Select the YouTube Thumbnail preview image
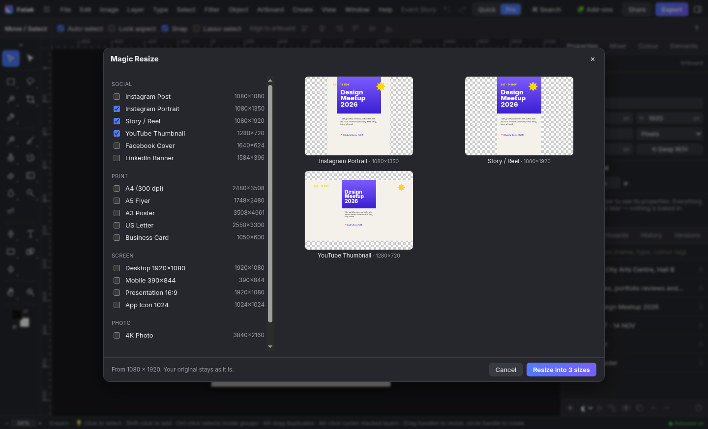708x429 pixels. pos(359,210)
